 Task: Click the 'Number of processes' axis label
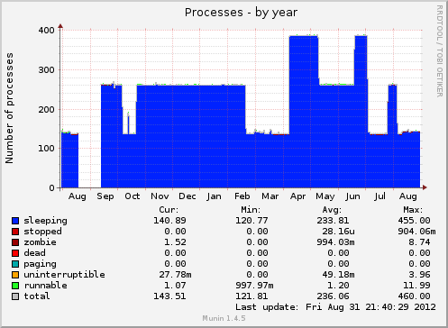tap(9, 108)
